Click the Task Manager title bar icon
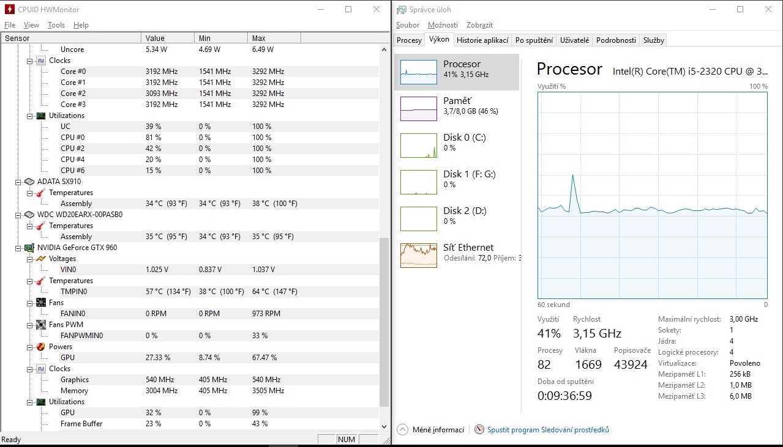Screen dimensions: 783x447 click(401, 9)
